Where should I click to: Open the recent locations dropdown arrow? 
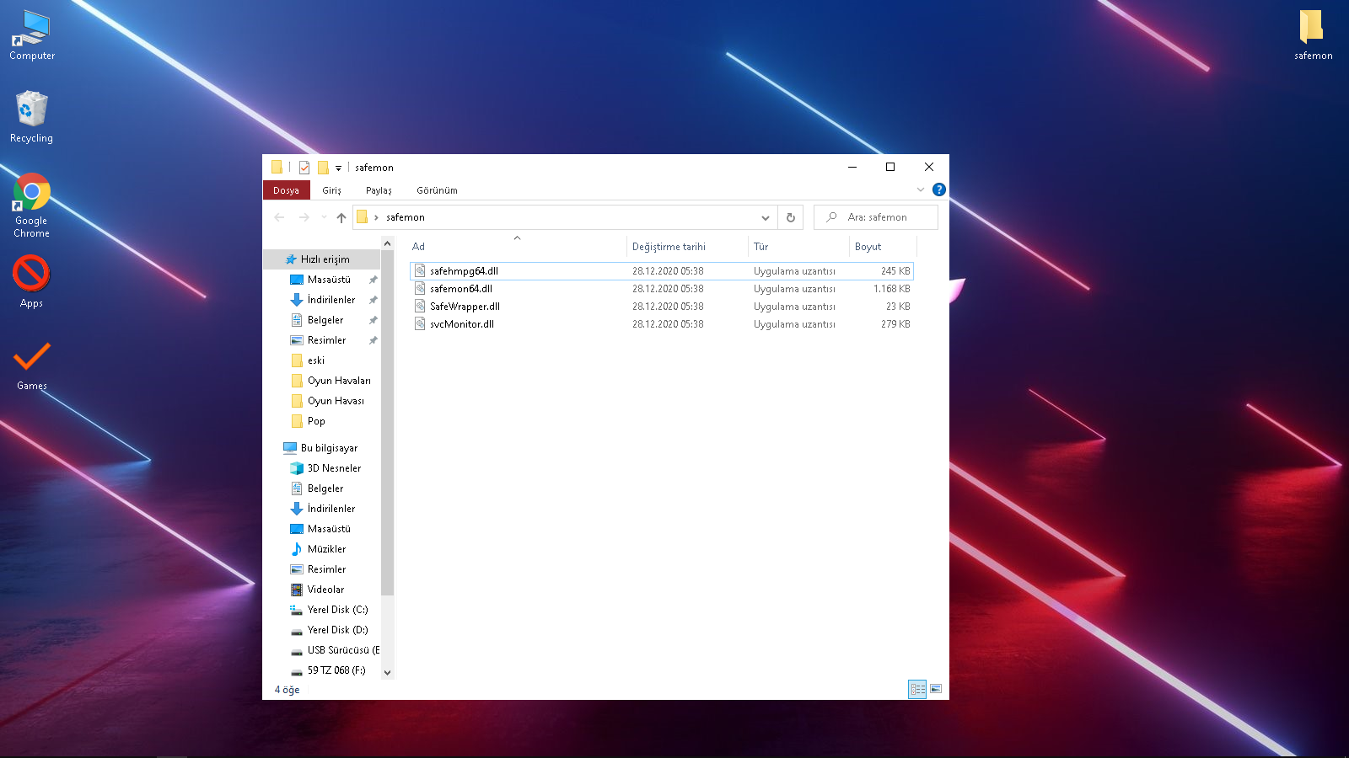pos(324,217)
